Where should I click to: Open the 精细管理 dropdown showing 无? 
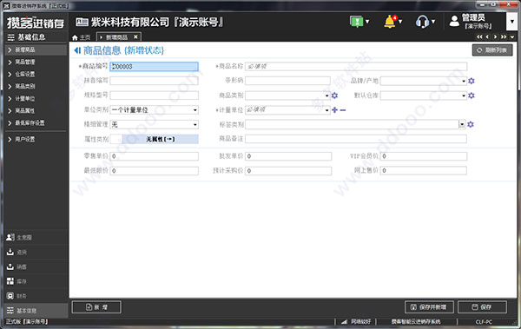(x=155, y=125)
